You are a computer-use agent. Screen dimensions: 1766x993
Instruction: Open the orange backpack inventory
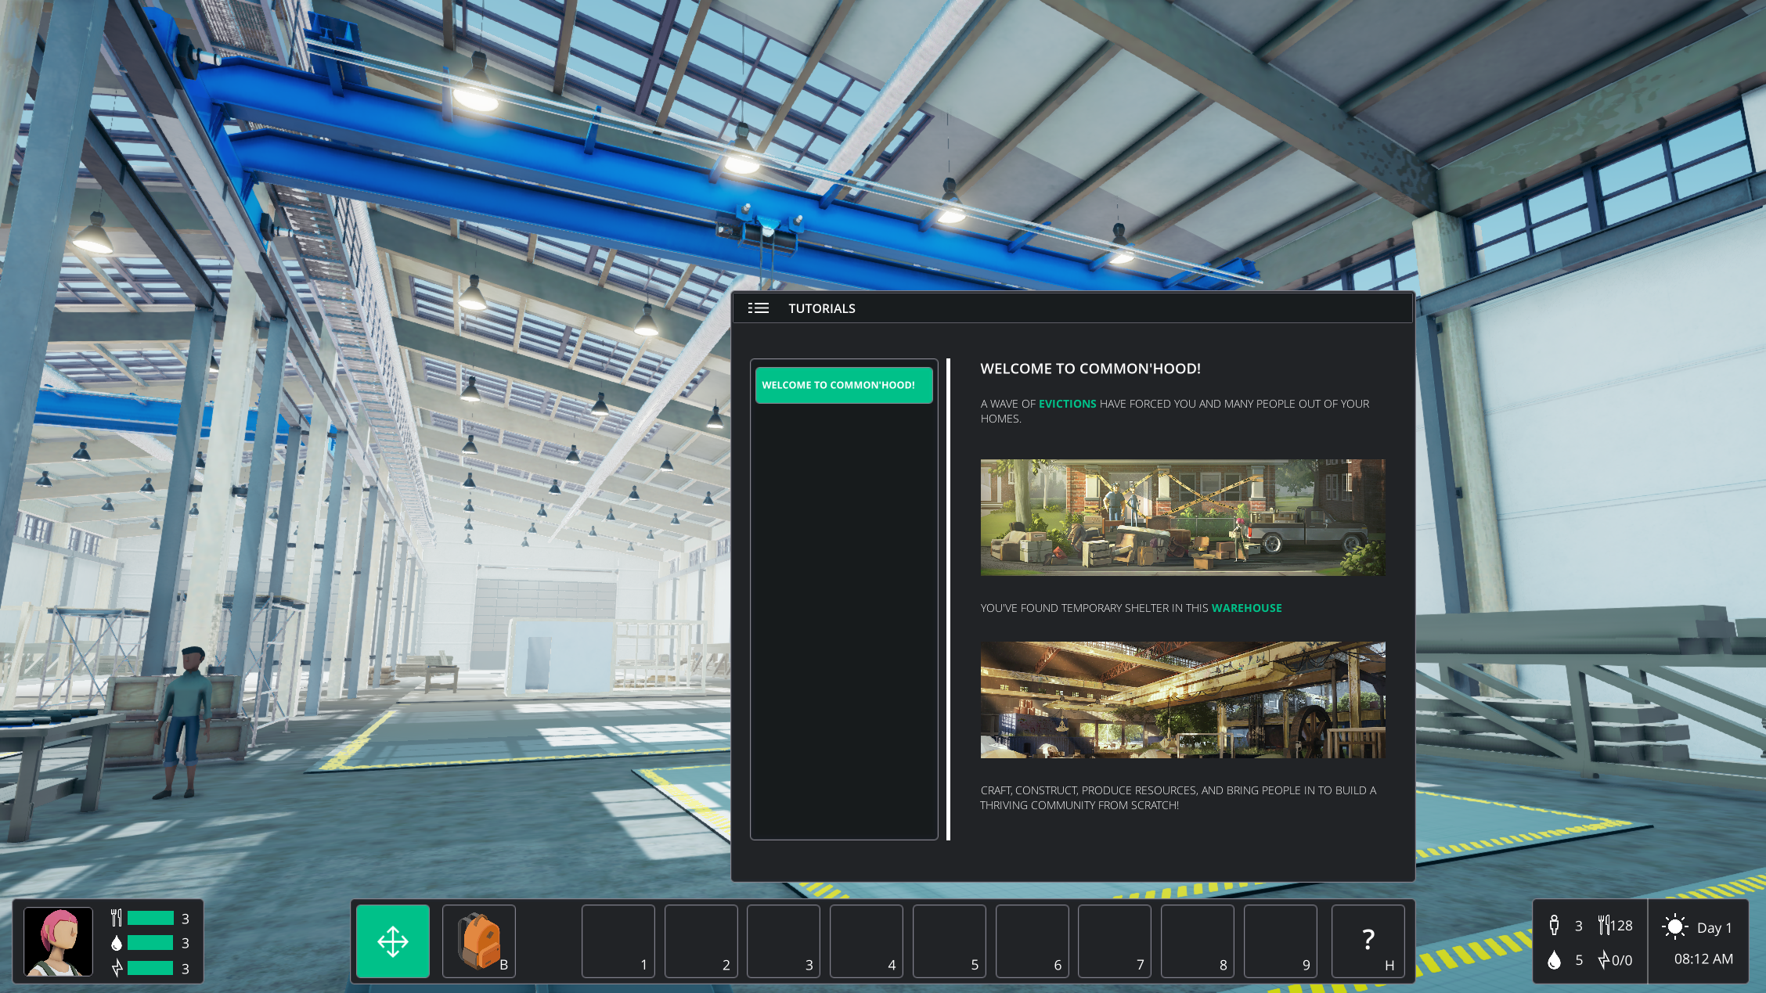tap(478, 941)
